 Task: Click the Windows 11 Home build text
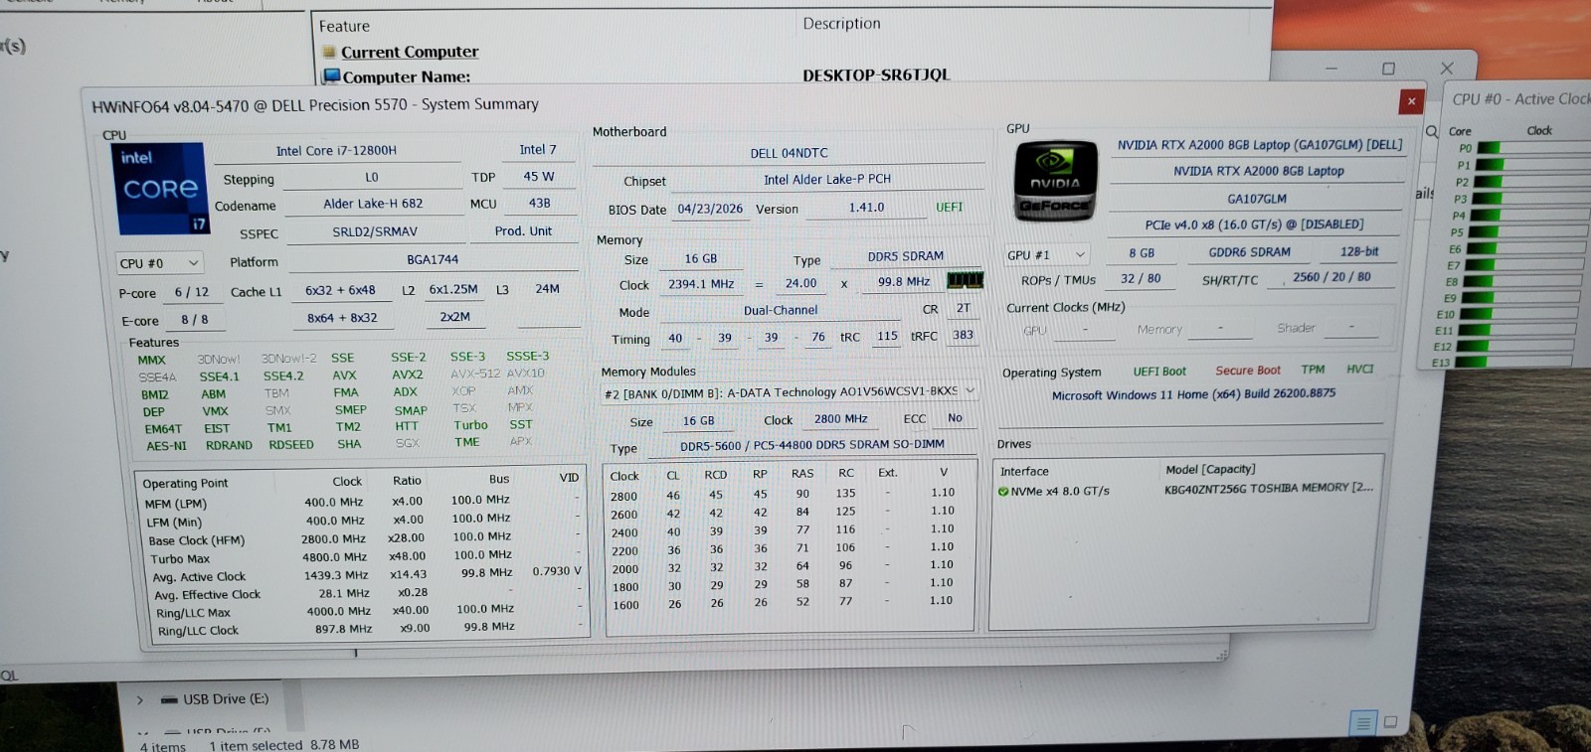(x=1193, y=394)
